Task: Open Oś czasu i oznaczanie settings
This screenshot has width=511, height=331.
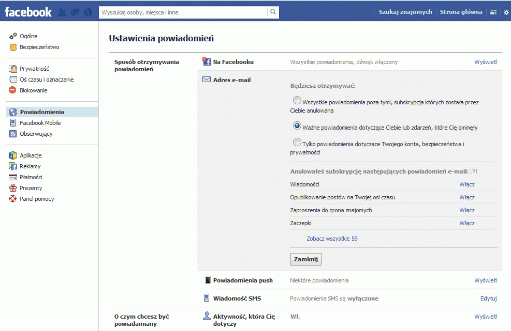Action: pyautogui.click(x=47, y=80)
